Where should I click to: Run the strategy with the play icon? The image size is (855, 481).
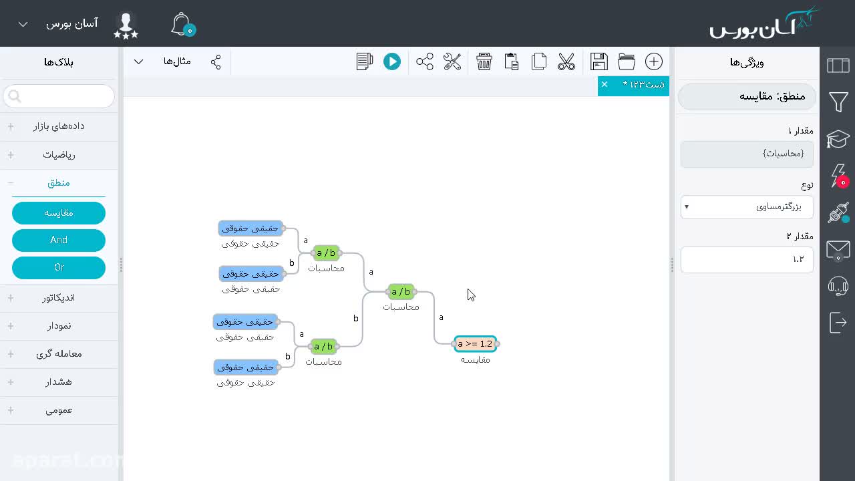point(392,61)
